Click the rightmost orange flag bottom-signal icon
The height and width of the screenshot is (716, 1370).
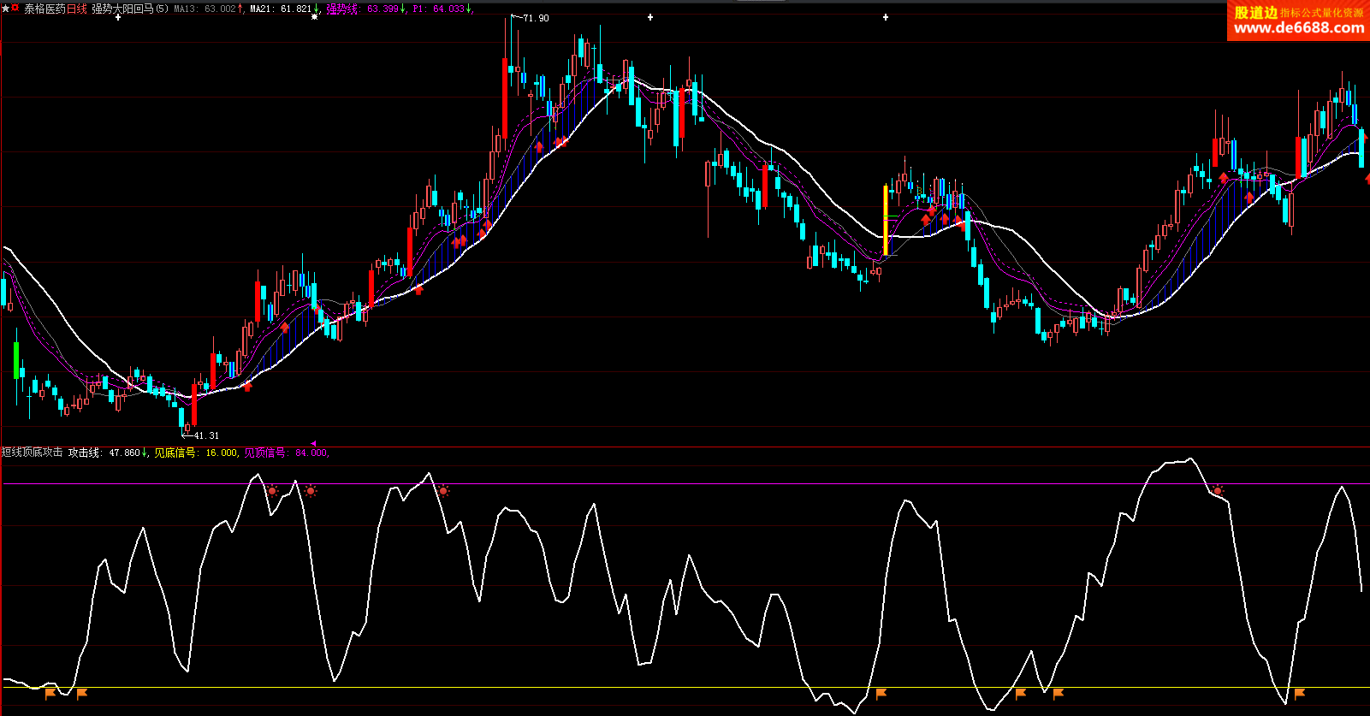coord(1299,693)
